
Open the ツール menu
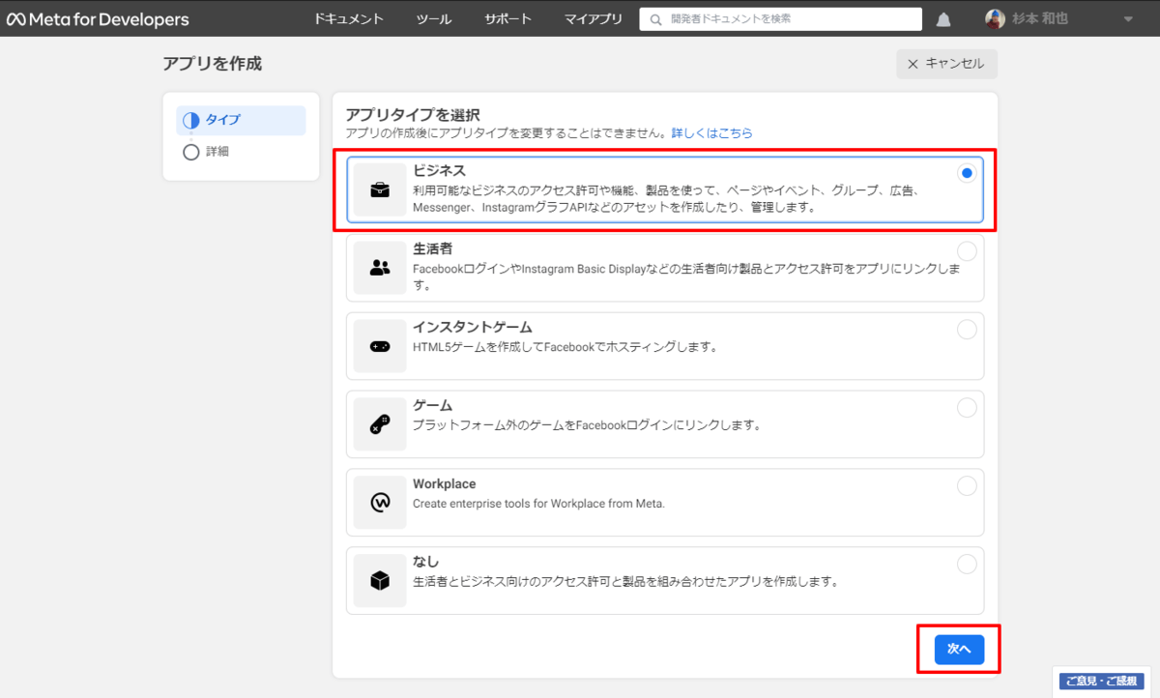pyautogui.click(x=434, y=19)
